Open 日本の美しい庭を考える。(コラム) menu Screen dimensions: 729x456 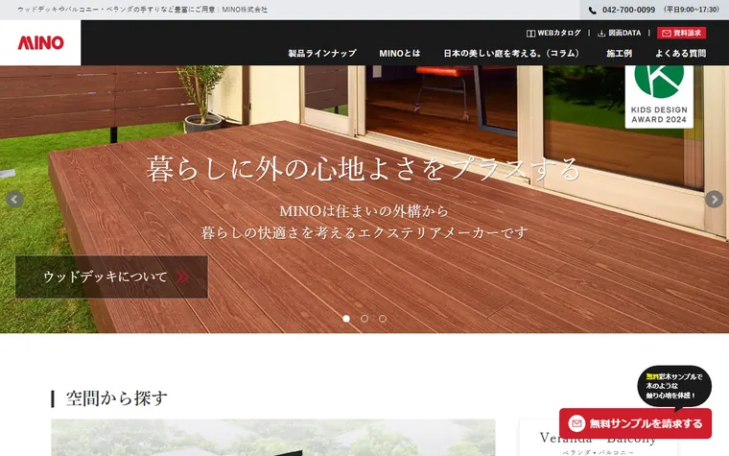pos(513,54)
